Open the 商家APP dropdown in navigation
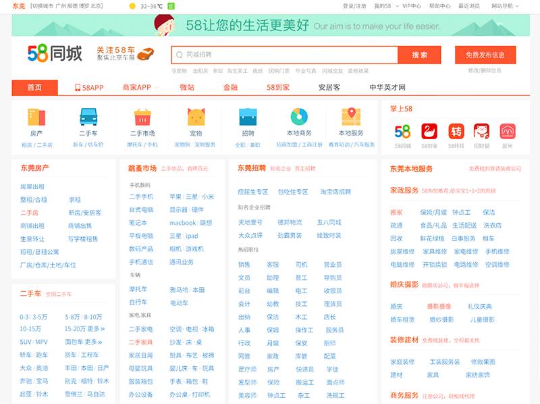The image size is (540, 404). (x=140, y=87)
